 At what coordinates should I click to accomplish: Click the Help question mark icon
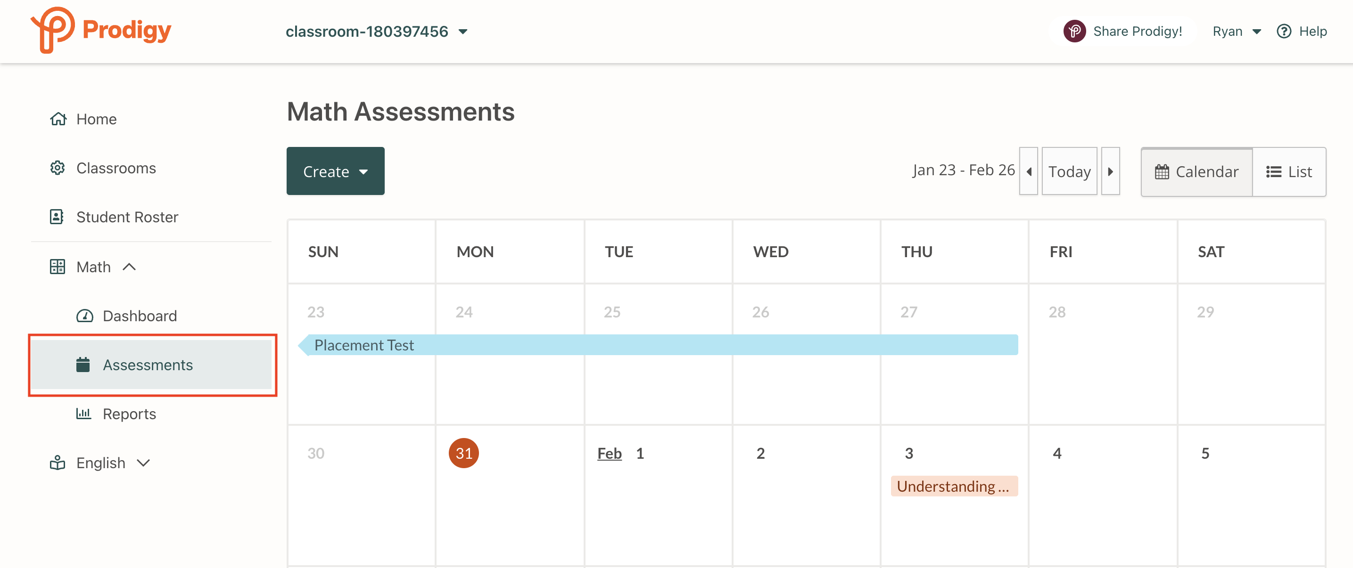pos(1285,31)
